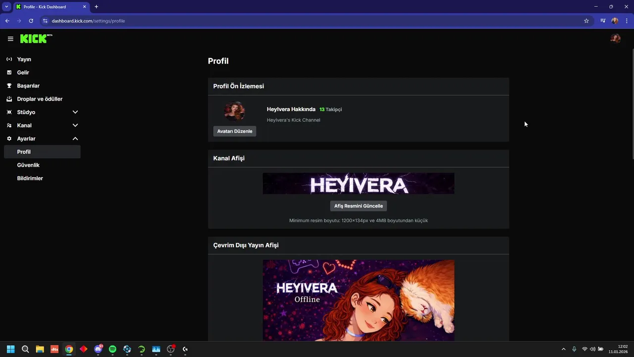Image resolution: width=634 pixels, height=357 pixels.
Task: Open a new browser tab
Action: click(97, 7)
